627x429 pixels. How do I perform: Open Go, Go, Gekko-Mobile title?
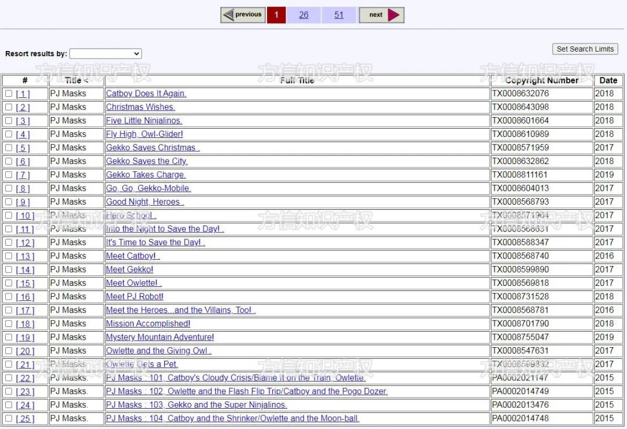(149, 188)
